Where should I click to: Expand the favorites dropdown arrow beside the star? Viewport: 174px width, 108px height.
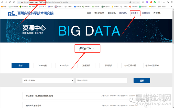[8, 7]
